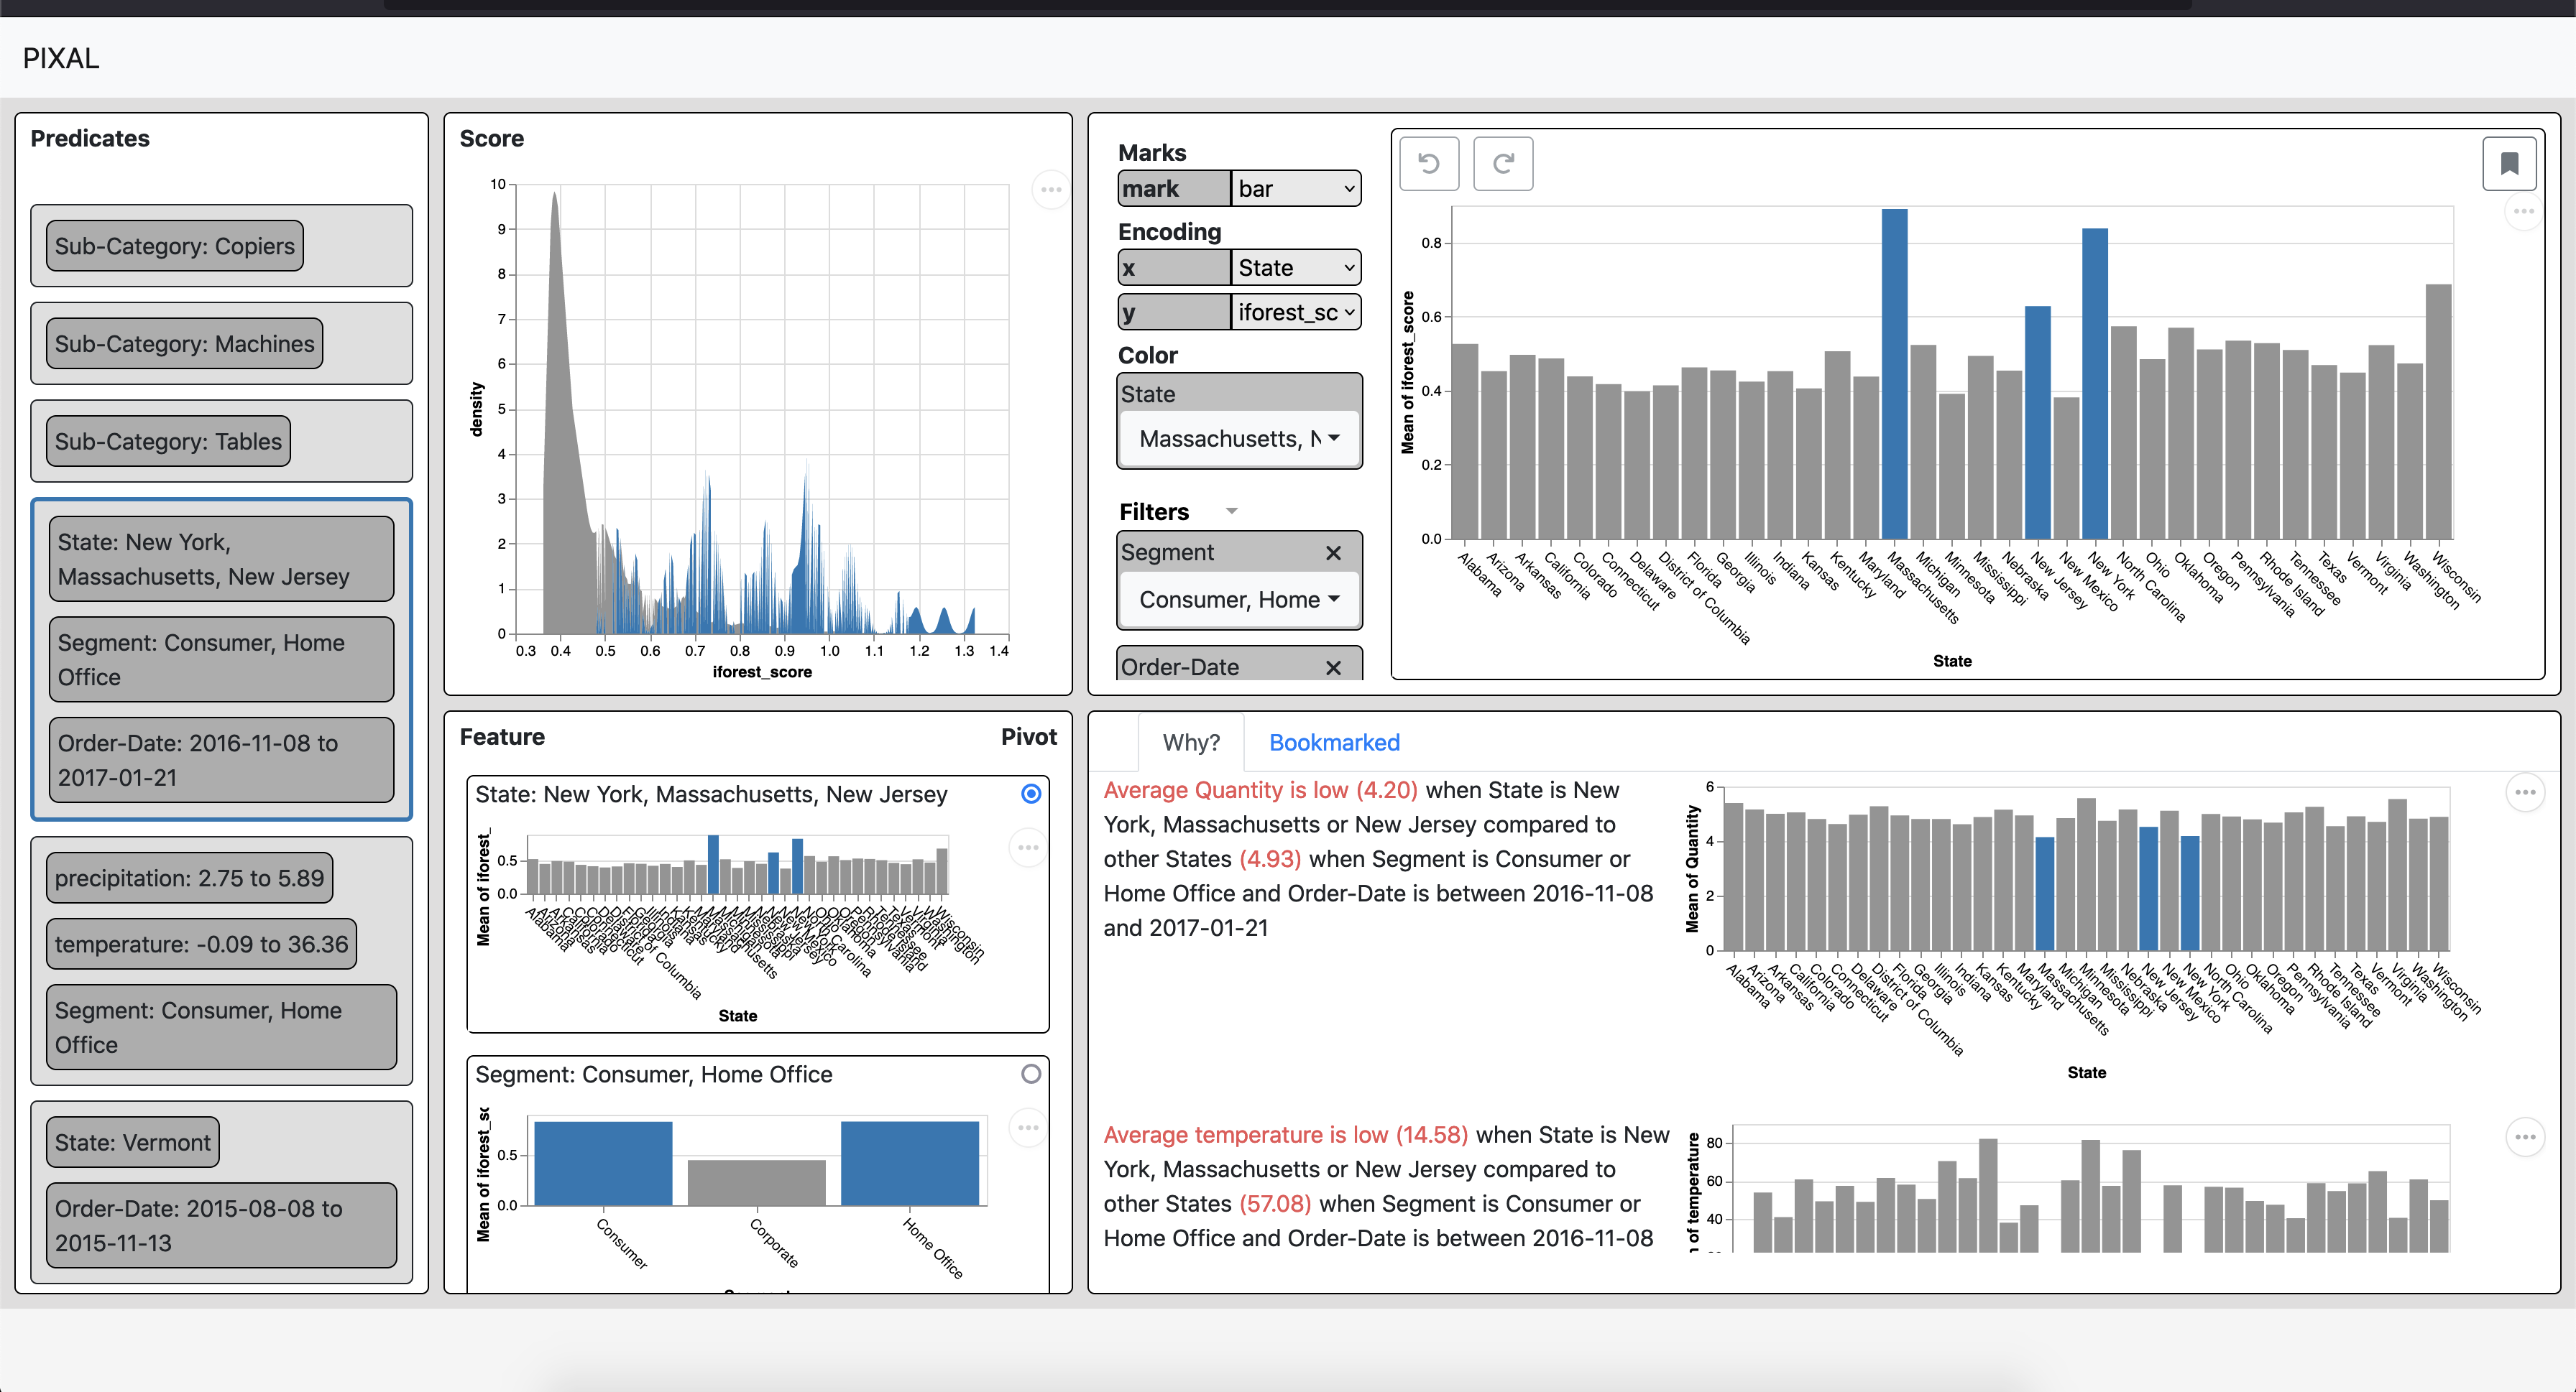Bookmark the current chart
This screenshot has height=1392, width=2576.
click(2509, 164)
